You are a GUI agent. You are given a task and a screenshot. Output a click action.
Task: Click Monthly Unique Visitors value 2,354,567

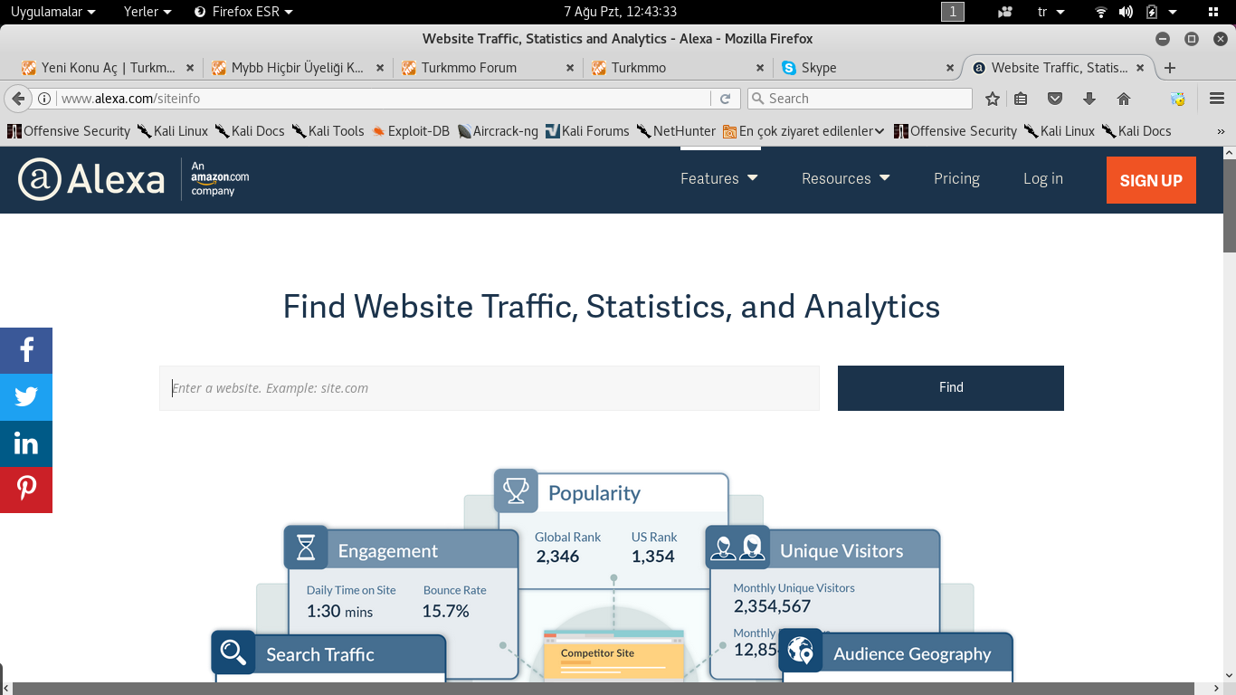772,606
